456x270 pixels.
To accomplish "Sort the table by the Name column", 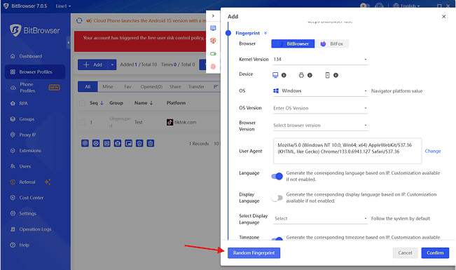I will pos(144,103).
